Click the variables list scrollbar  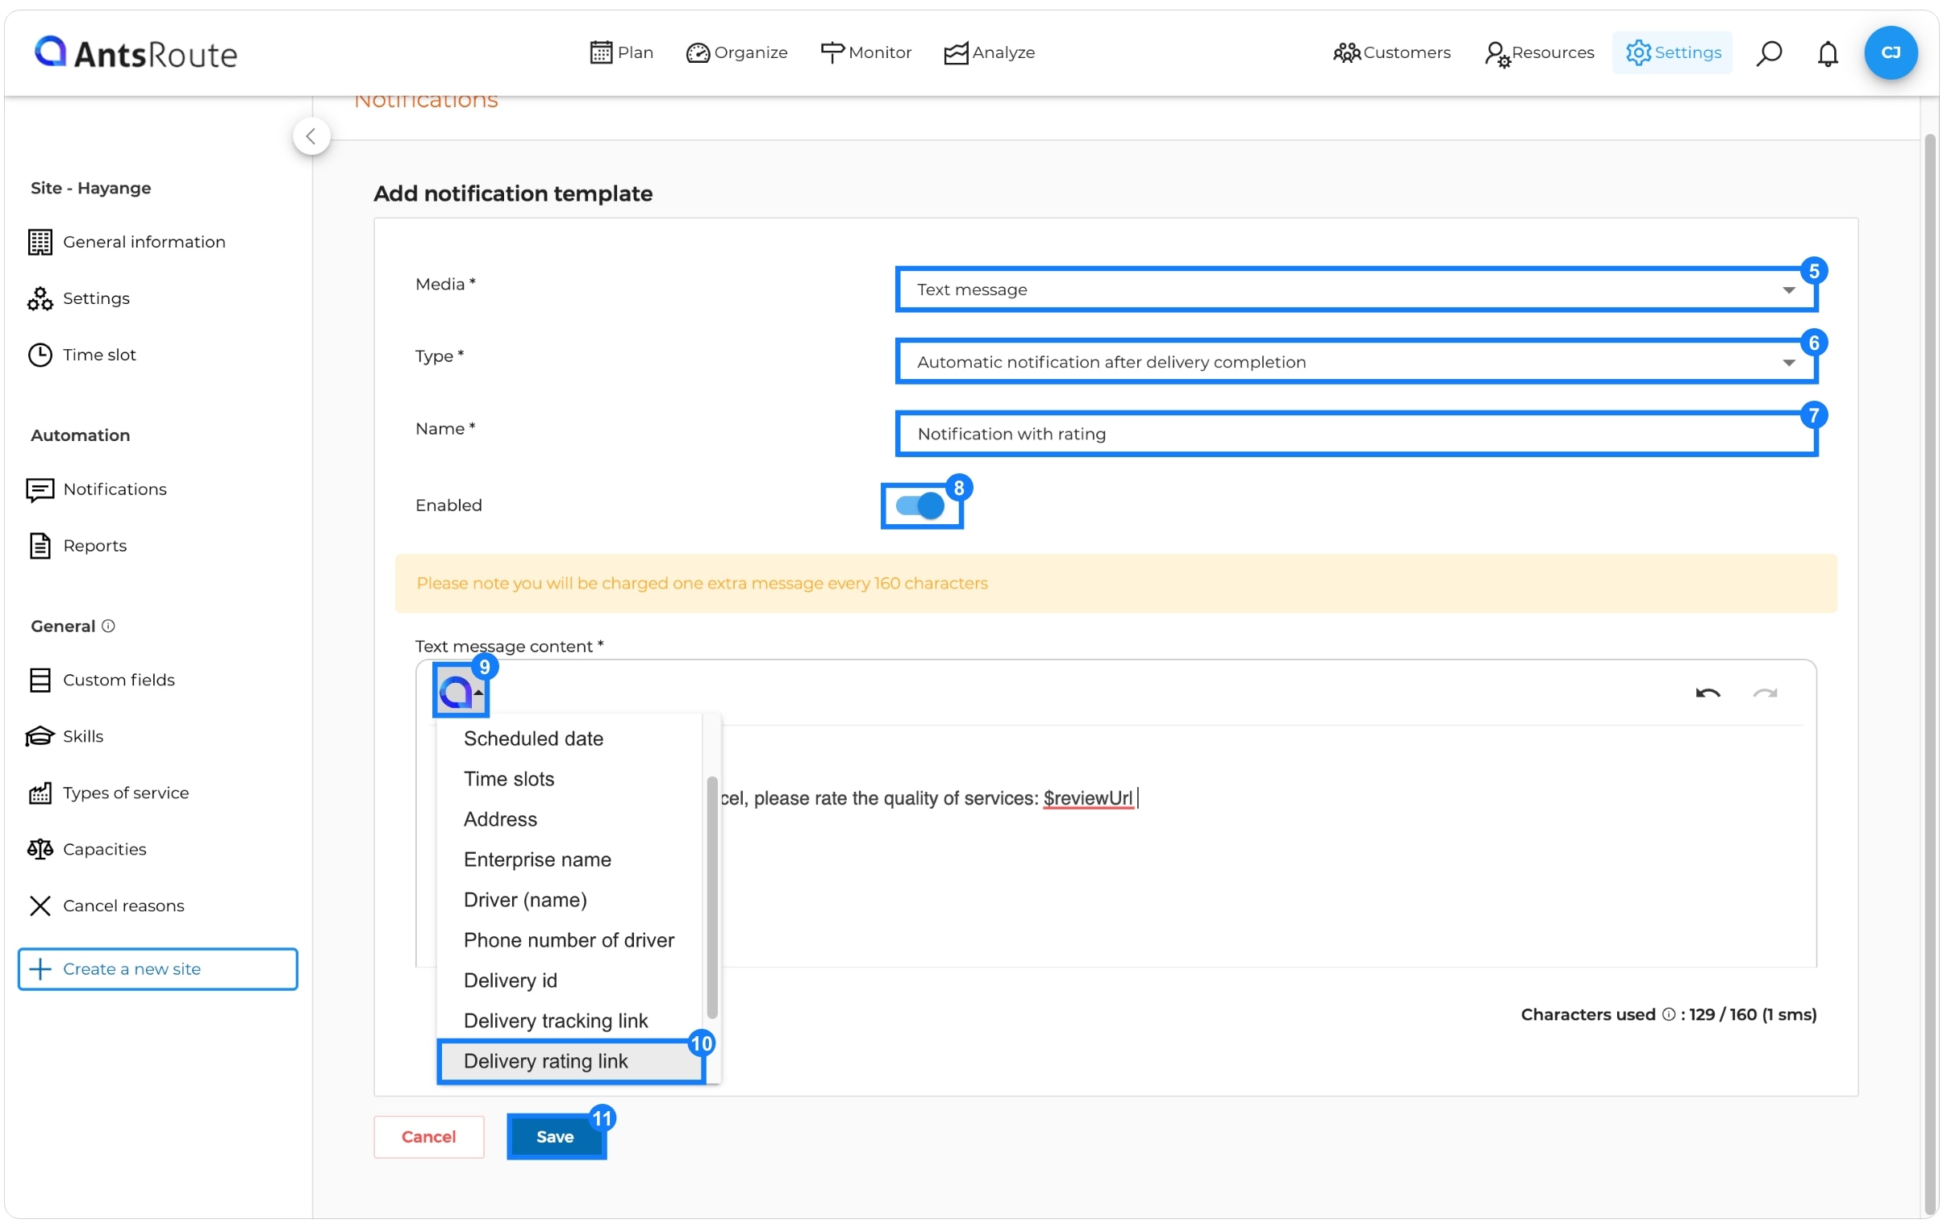pyautogui.click(x=711, y=897)
